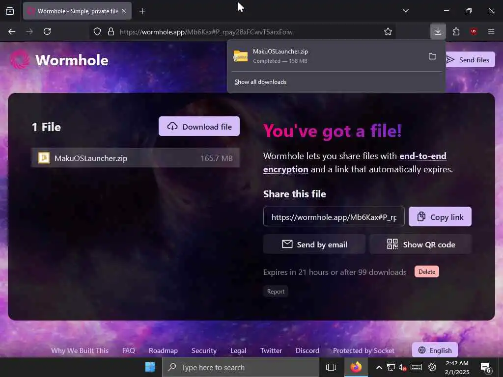Open the Legal footer link
This screenshot has height=377, width=503.
pos(238,350)
